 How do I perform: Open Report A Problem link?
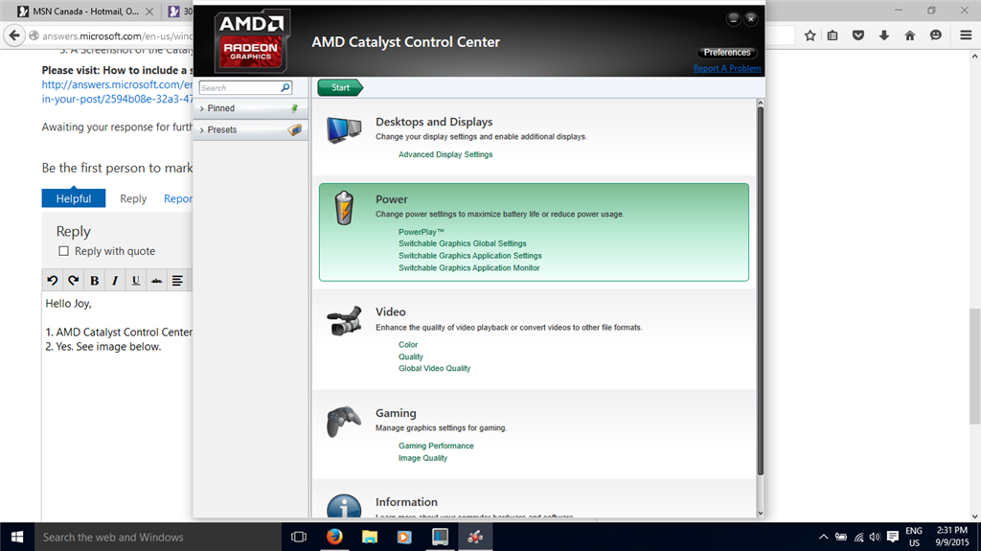pos(727,68)
